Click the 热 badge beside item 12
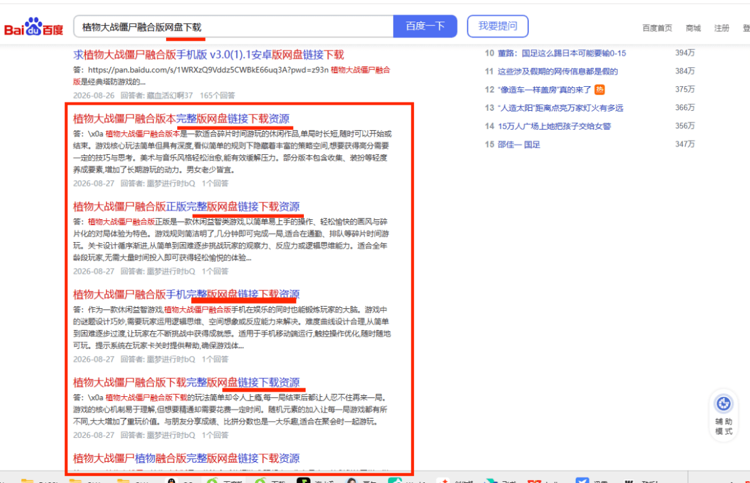Viewport: 750px width, 483px height. [599, 90]
